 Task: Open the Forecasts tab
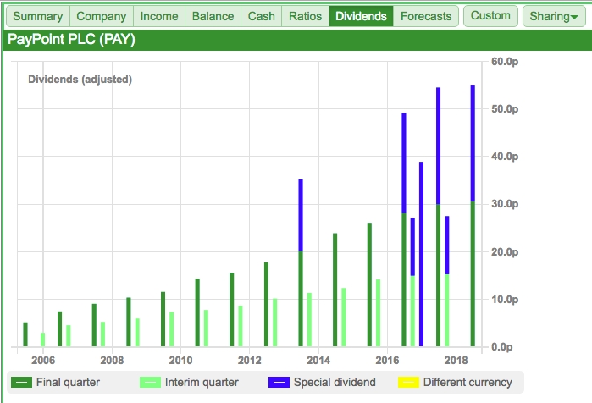point(426,16)
